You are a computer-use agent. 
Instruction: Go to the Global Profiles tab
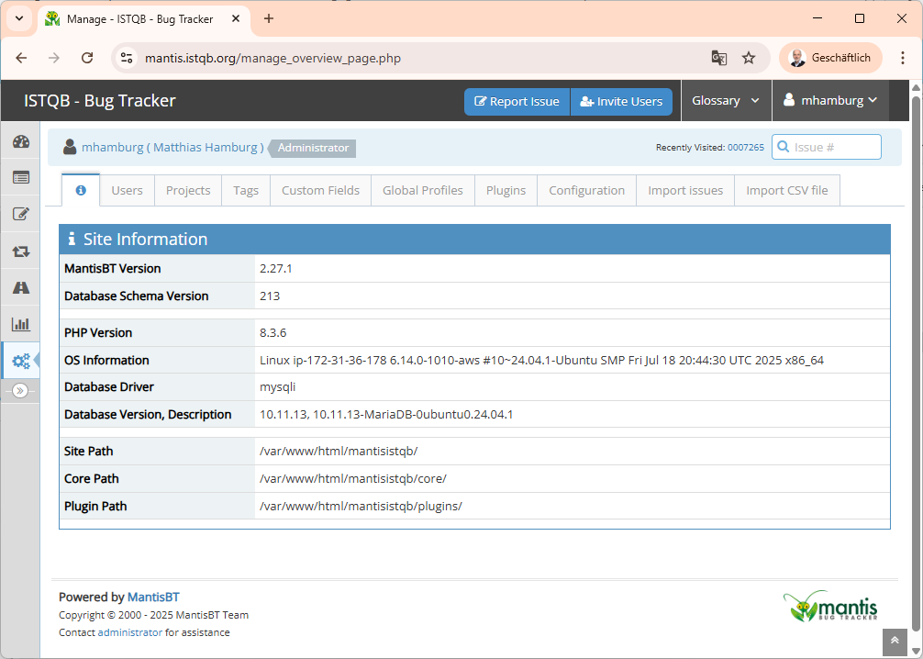[x=423, y=190]
